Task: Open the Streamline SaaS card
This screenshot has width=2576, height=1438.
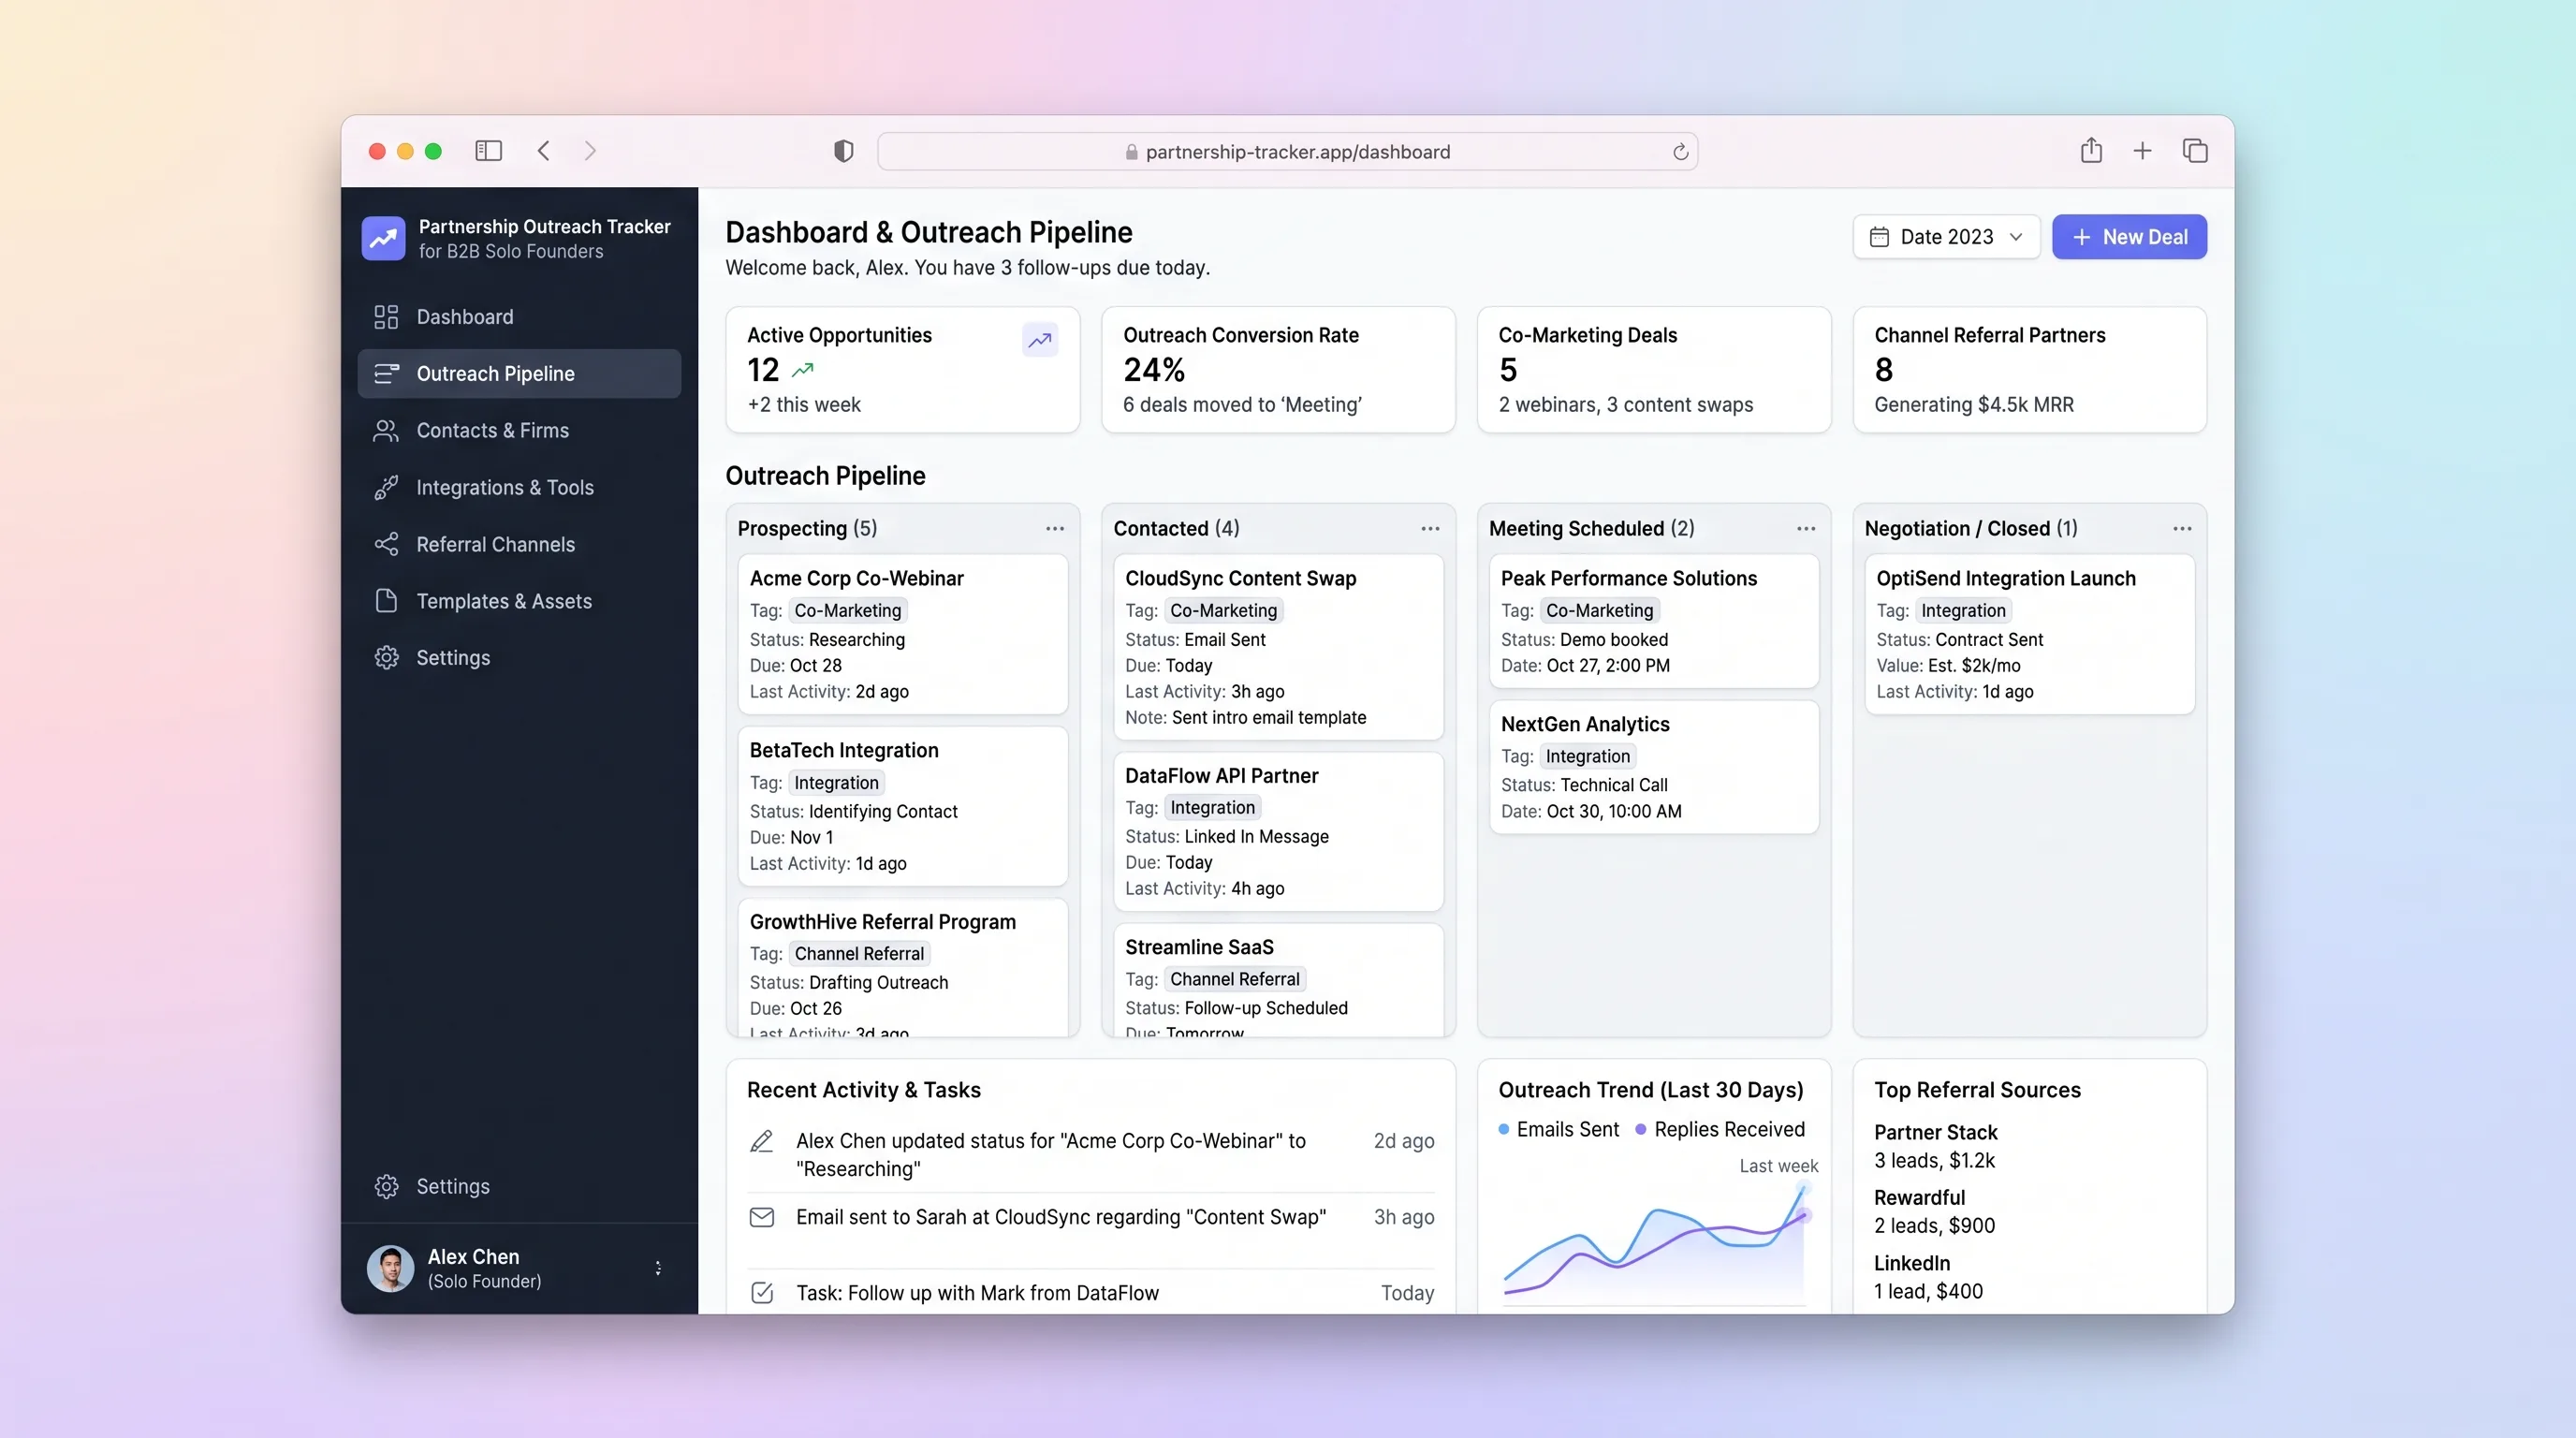Action: tap(1278, 980)
